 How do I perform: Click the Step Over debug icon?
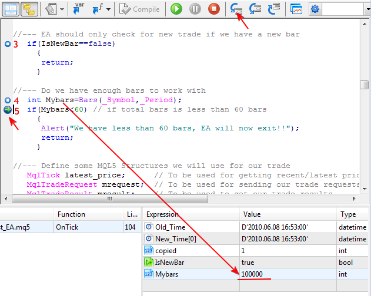(255, 9)
